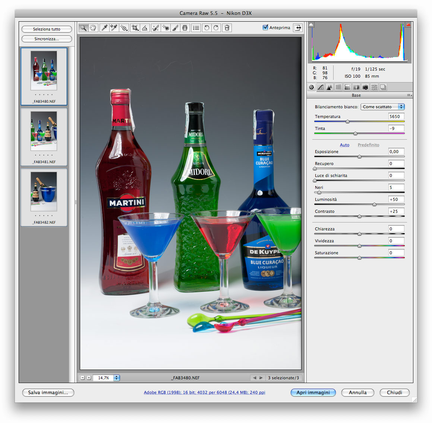432x423 pixels.
Task: Toggle shadow clipping warning in histogram
Action: pos(311,25)
